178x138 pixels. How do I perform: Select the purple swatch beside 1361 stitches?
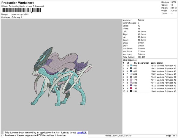click(x=131, y=85)
